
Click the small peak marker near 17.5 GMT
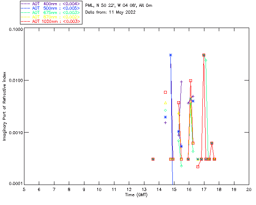click(212, 143)
